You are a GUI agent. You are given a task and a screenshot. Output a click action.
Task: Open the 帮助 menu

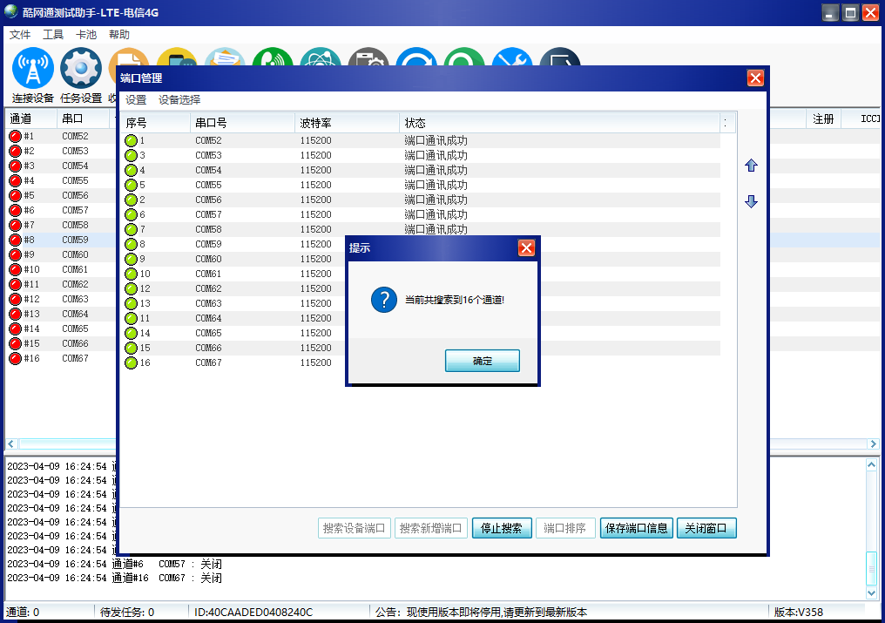click(x=119, y=35)
